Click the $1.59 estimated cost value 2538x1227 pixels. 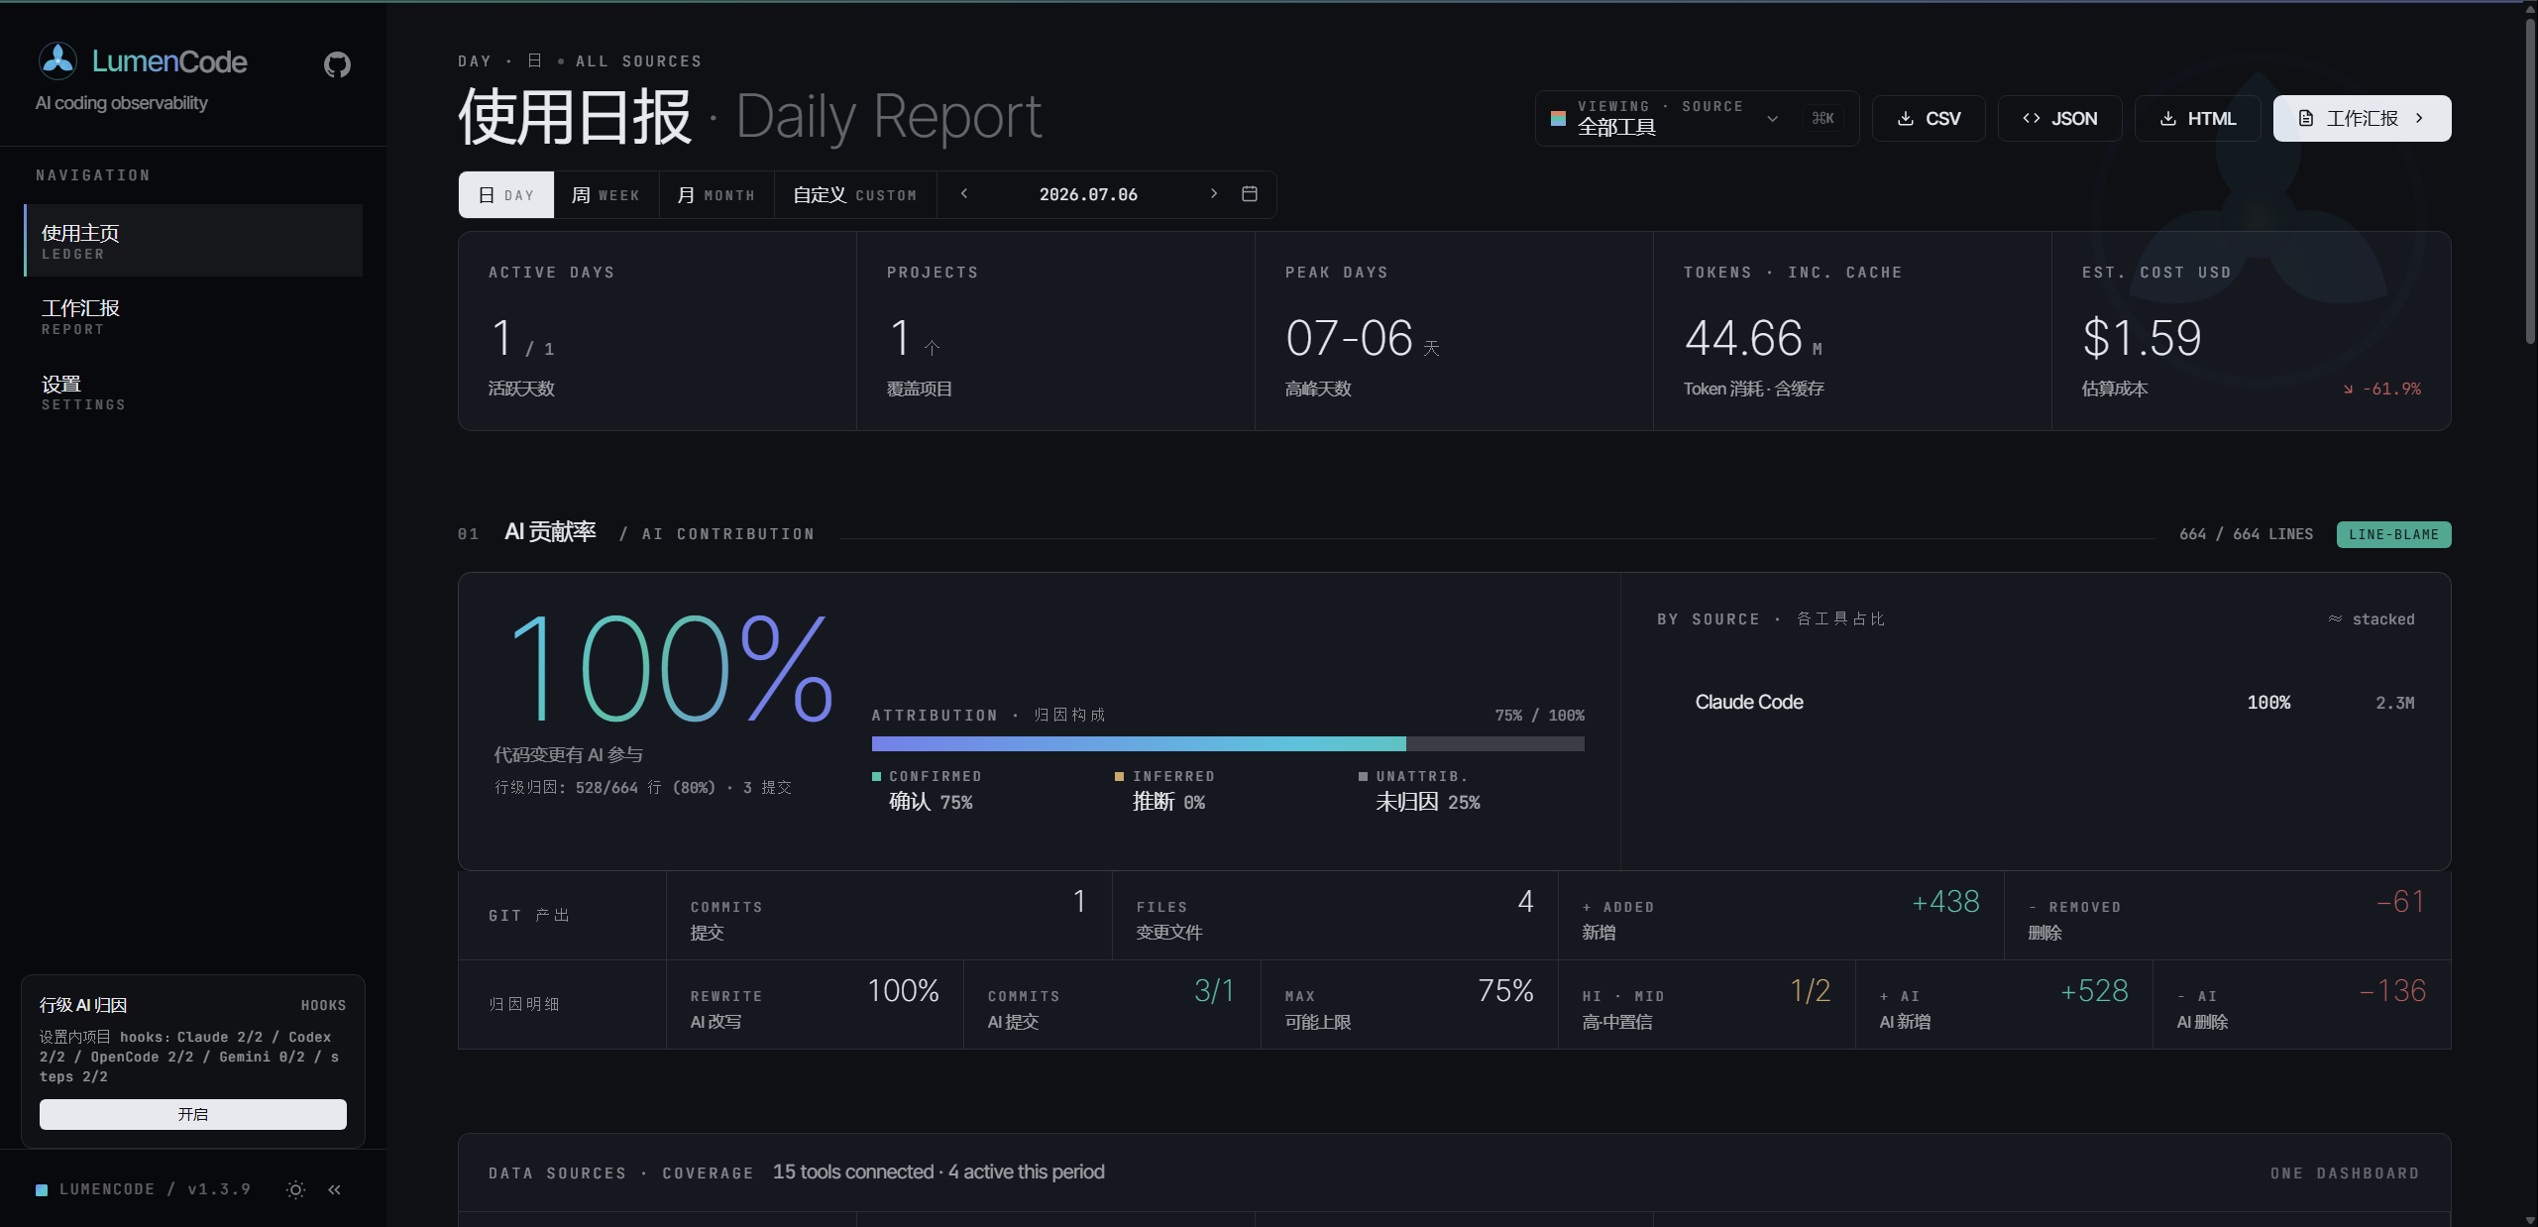2142,338
